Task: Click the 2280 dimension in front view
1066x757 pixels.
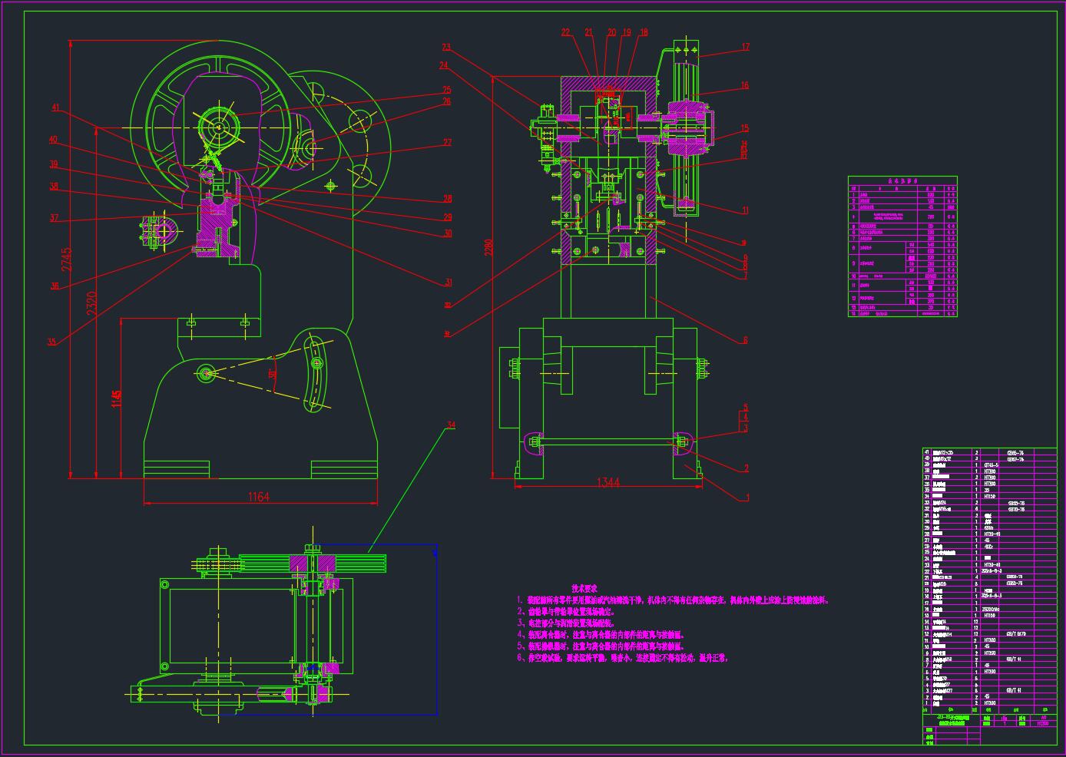Action: click(x=488, y=248)
